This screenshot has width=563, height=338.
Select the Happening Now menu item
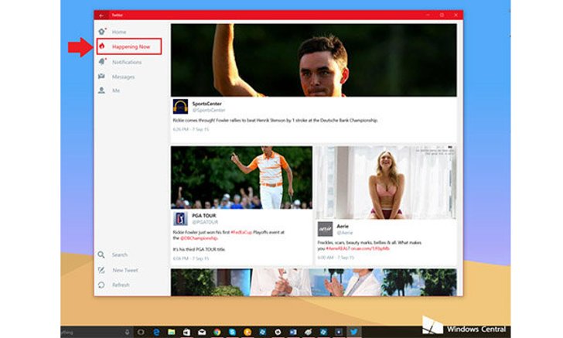click(131, 46)
